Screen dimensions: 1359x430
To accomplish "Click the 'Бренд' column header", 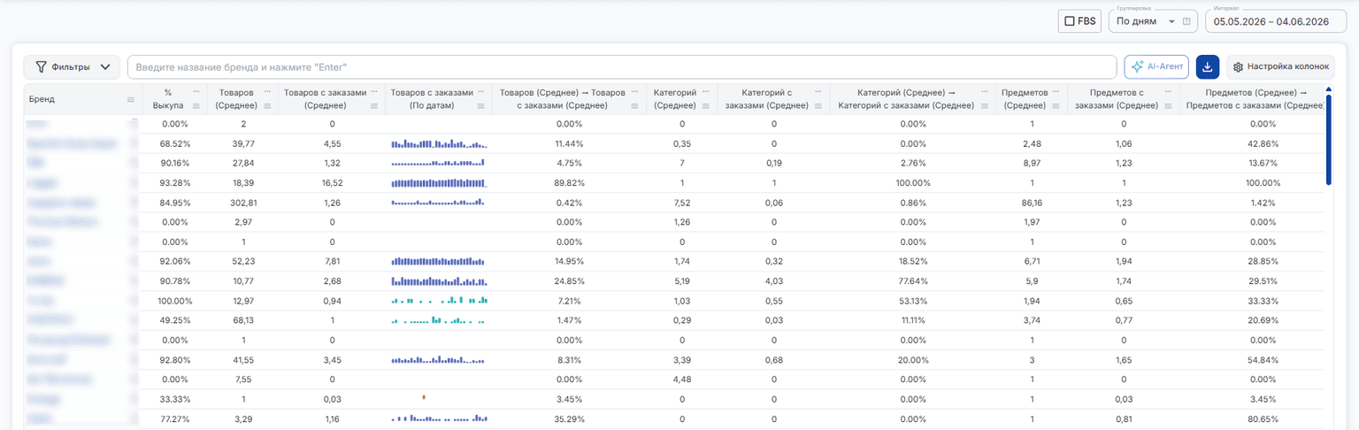I will [x=42, y=99].
